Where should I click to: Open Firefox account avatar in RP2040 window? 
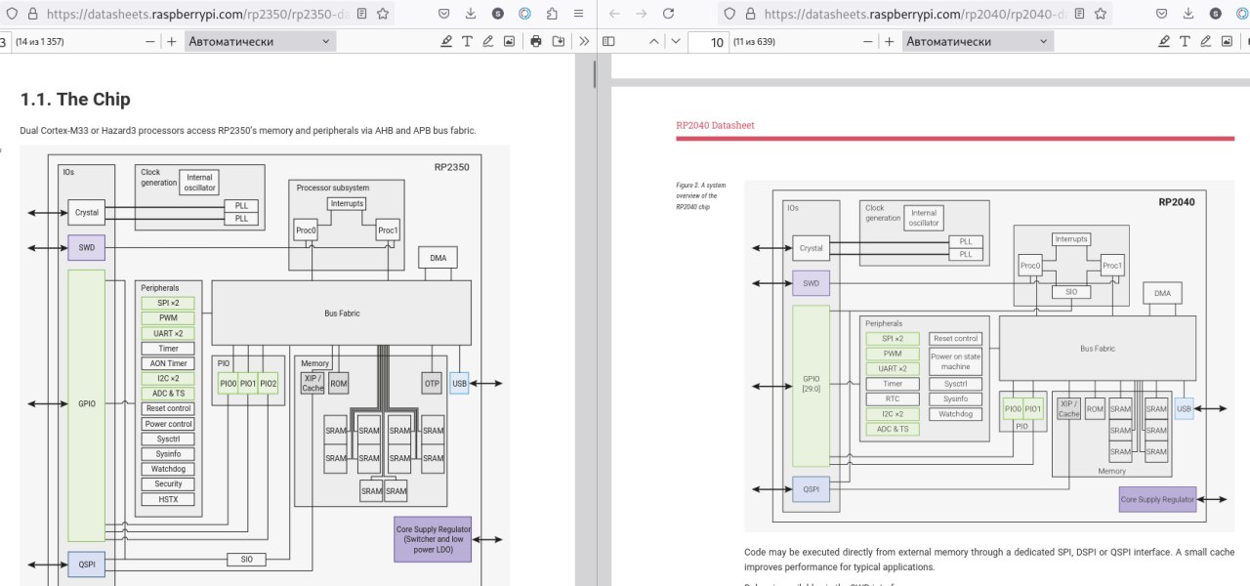(x=1216, y=15)
